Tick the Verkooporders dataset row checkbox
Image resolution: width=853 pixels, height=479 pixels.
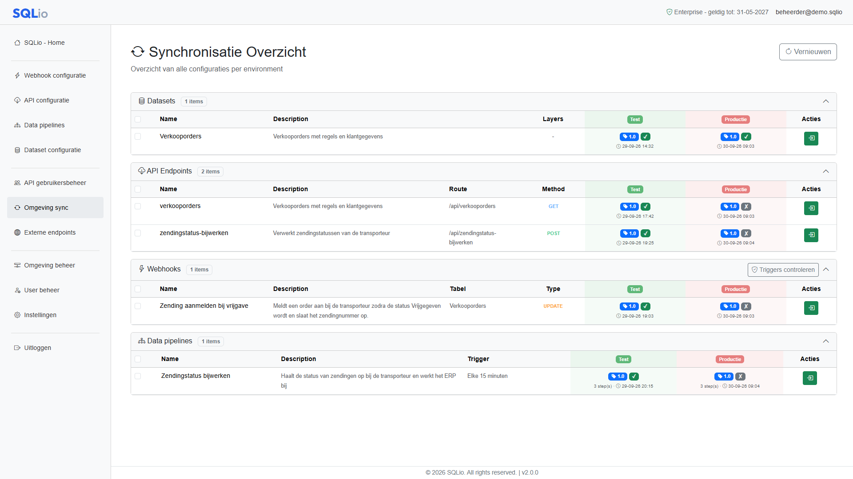click(138, 137)
